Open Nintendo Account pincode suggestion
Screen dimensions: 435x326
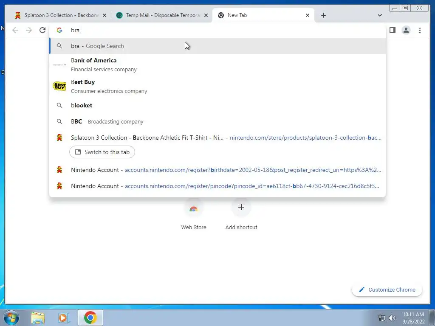click(217, 186)
